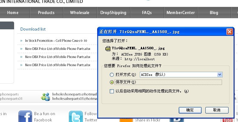The width and height of the screenshot is (238, 122).
Task: Select the Open with radio option
Action: pos(112,75)
